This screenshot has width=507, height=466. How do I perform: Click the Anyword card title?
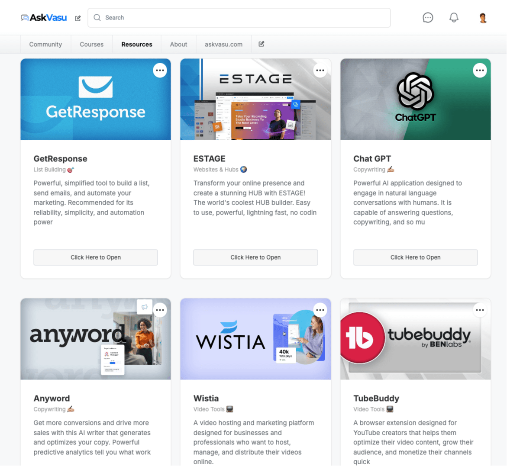52,399
